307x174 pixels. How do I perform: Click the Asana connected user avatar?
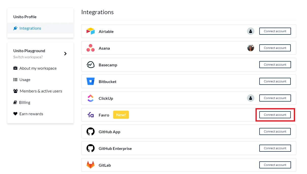point(251,48)
